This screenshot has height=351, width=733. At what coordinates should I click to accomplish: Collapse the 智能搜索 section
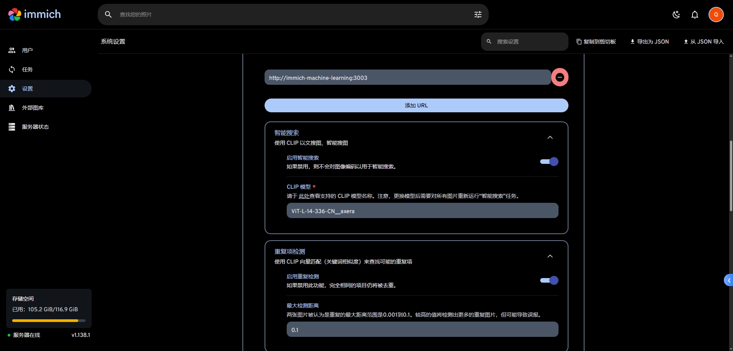pos(550,137)
